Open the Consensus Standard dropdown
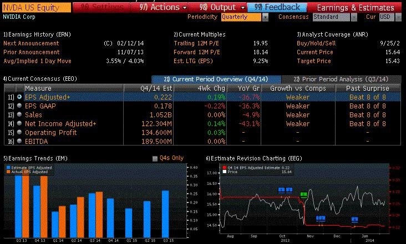The height and width of the screenshot is (244, 406). (331, 17)
